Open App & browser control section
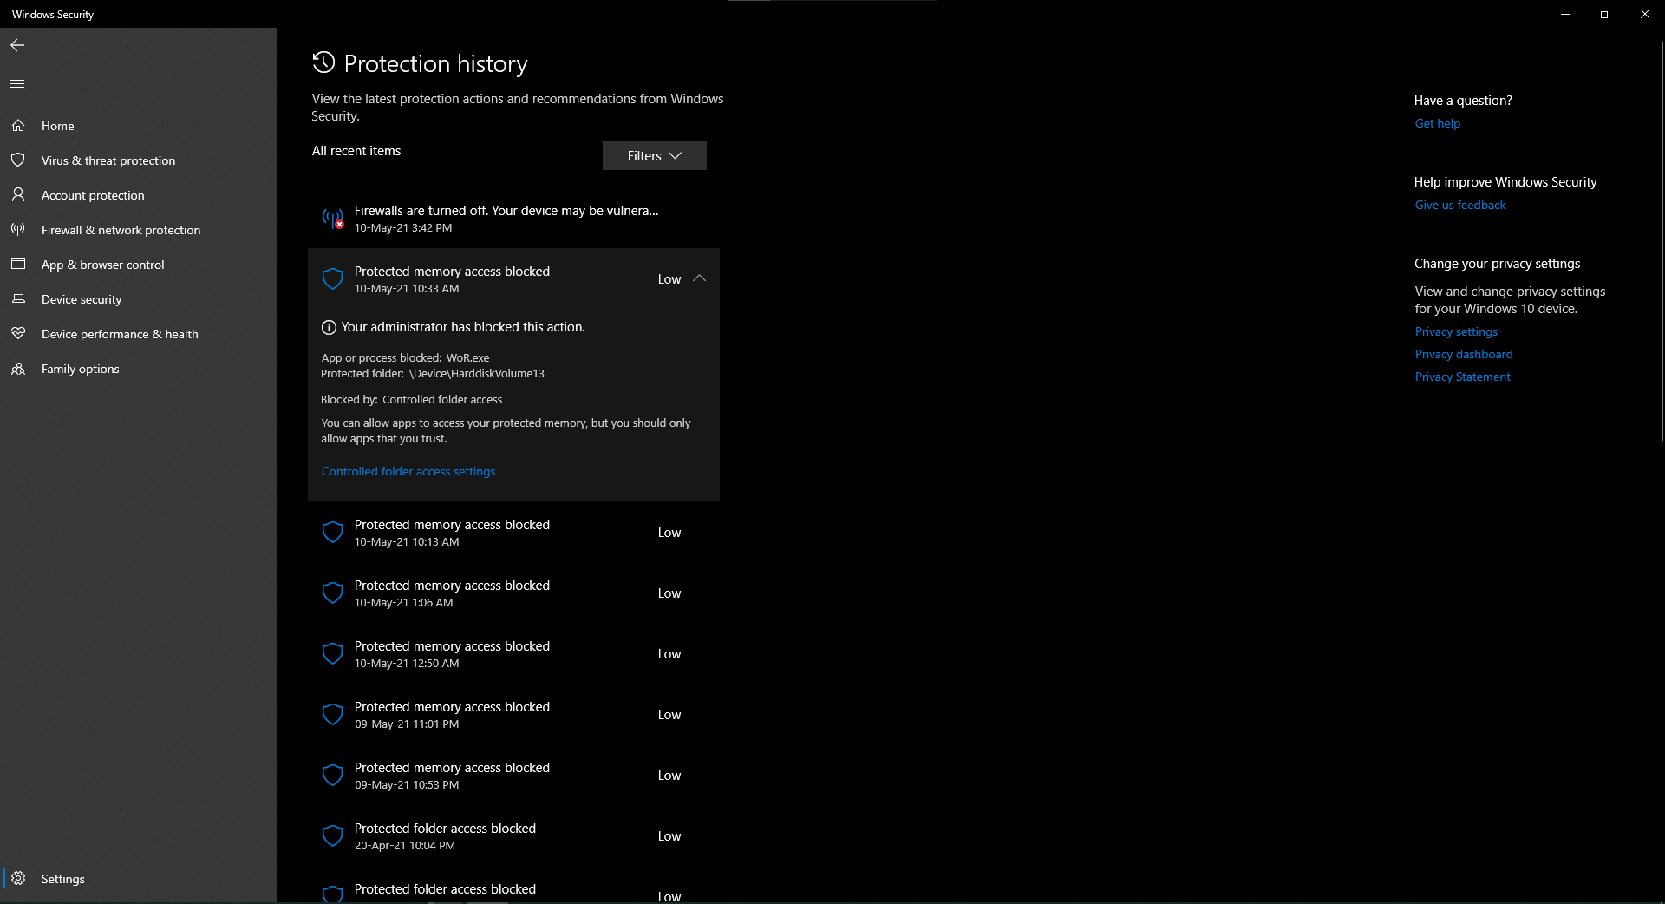This screenshot has height=904, width=1665. point(102,265)
